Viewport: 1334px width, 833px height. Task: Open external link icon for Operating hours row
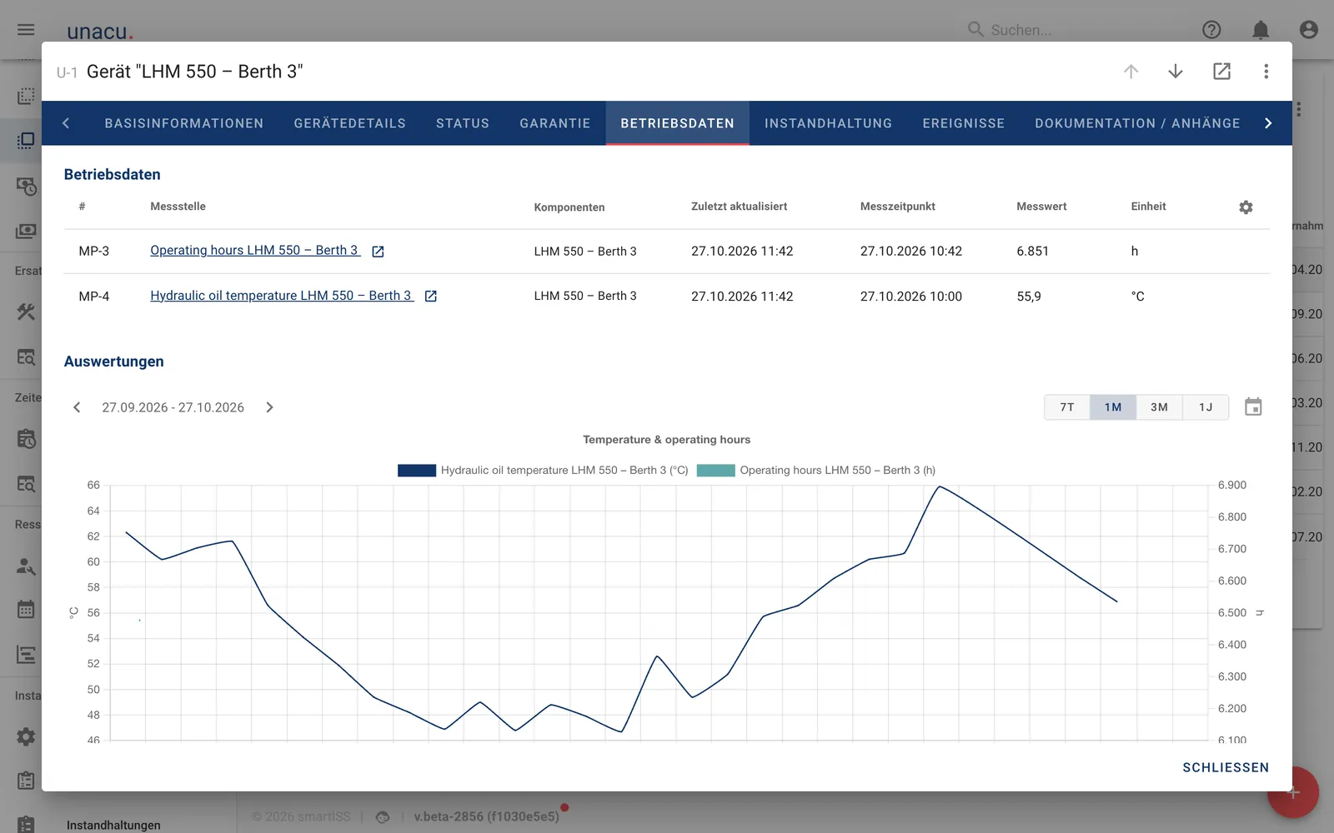click(x=378, y=252)
